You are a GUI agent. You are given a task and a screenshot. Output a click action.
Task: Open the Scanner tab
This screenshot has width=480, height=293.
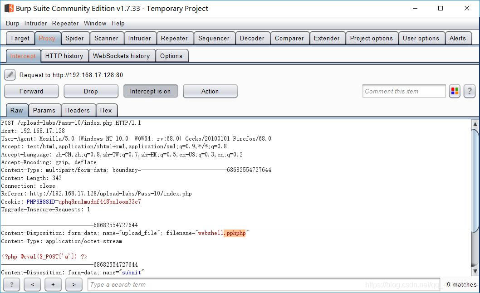point(106,38)
